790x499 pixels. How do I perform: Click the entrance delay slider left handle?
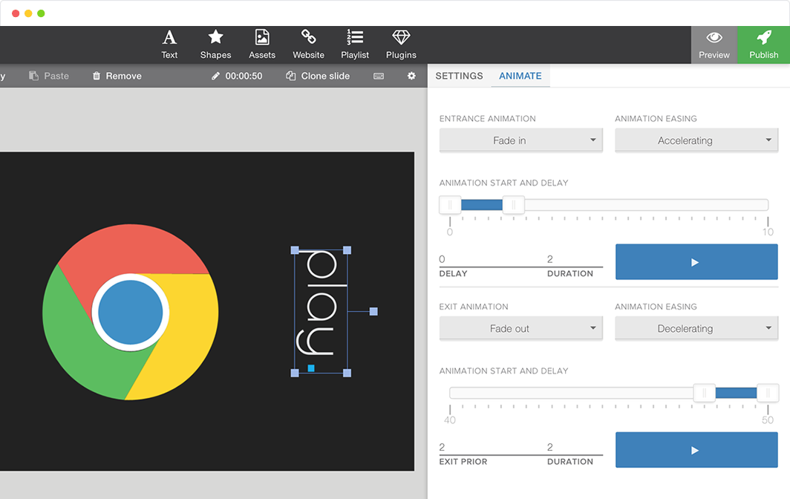tap(450, 205)
